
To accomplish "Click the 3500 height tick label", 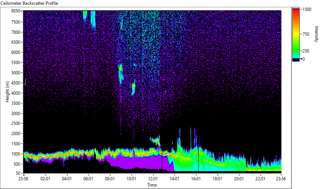I will pos(16,103).
